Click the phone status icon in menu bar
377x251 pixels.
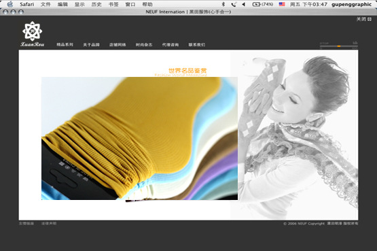(234, 4)
